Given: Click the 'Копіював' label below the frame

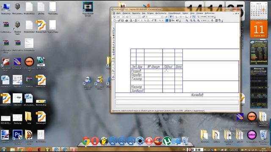Looking at the screenshot, I should coord(197,95).
